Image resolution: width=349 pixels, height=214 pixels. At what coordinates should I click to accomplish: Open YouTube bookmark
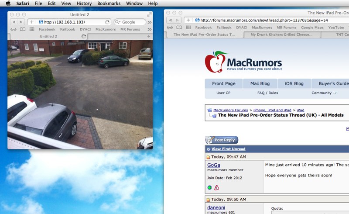click(336, 28)
